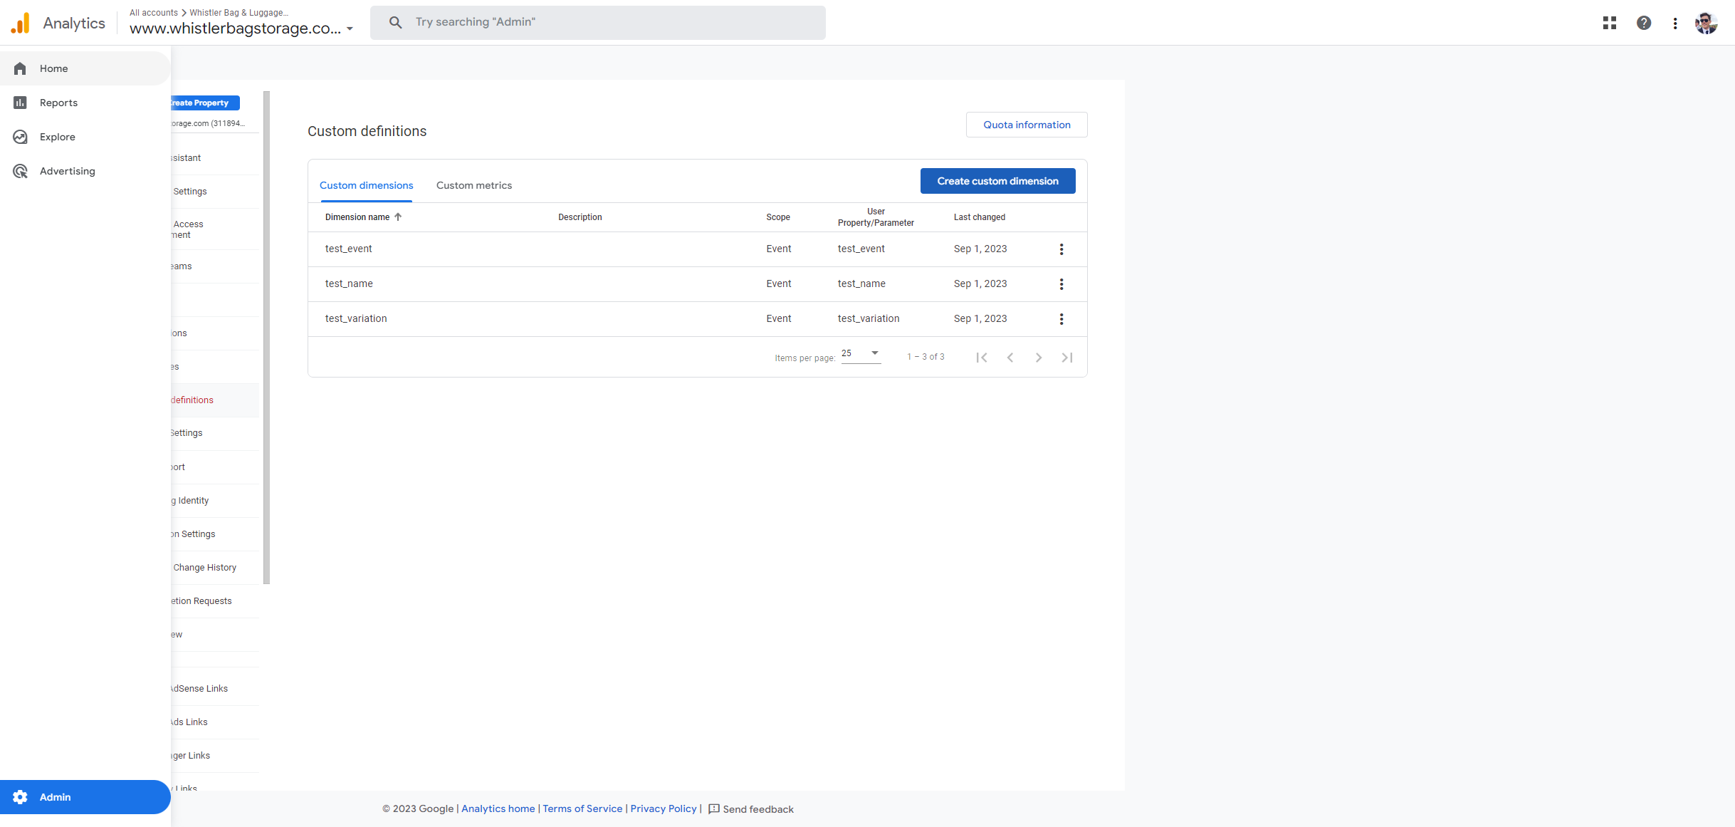The width and height of the screenshot is (1735, 827).
Task: Click the Description column header
Action: click(x=580, y=217)
